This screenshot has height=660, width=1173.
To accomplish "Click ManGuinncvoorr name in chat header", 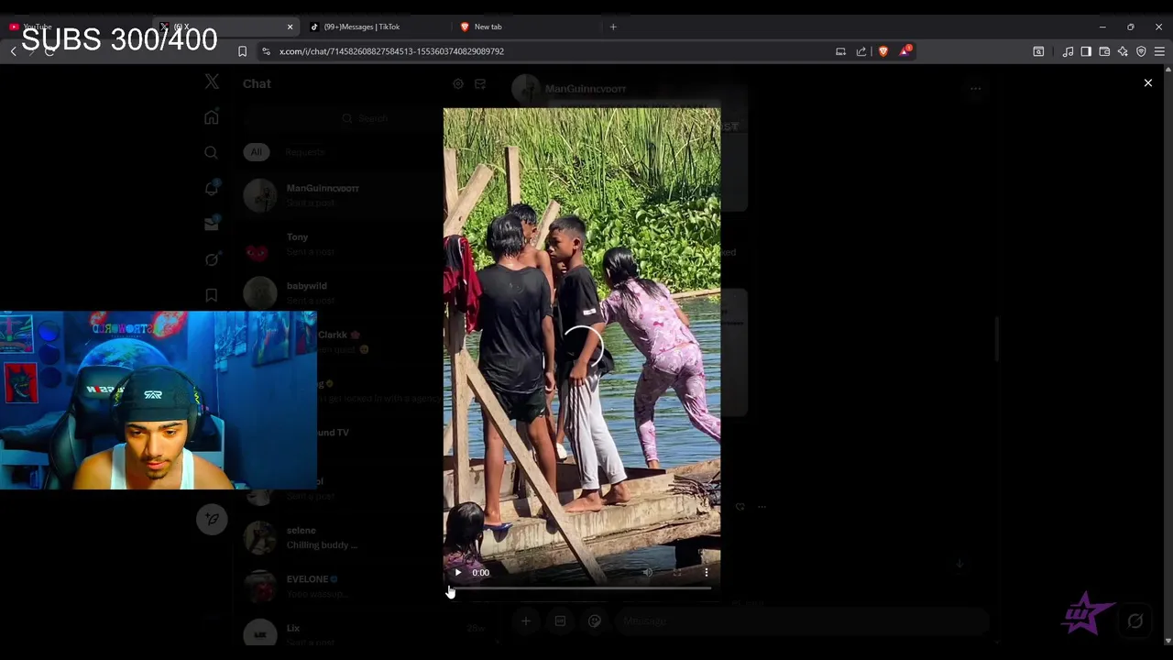I will click(585, 89).
